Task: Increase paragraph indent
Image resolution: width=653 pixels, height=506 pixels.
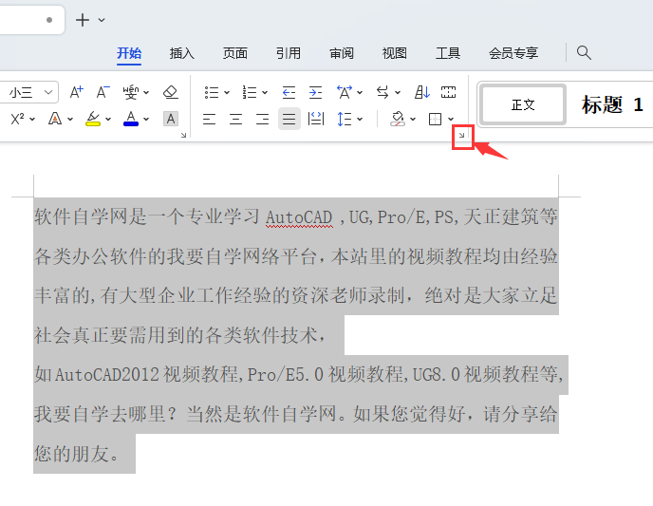Action: (315, 92)
